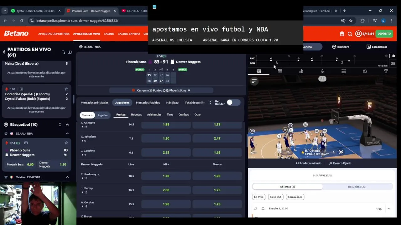Open the head-to-head players tracker icon

(x=365, y=71)
